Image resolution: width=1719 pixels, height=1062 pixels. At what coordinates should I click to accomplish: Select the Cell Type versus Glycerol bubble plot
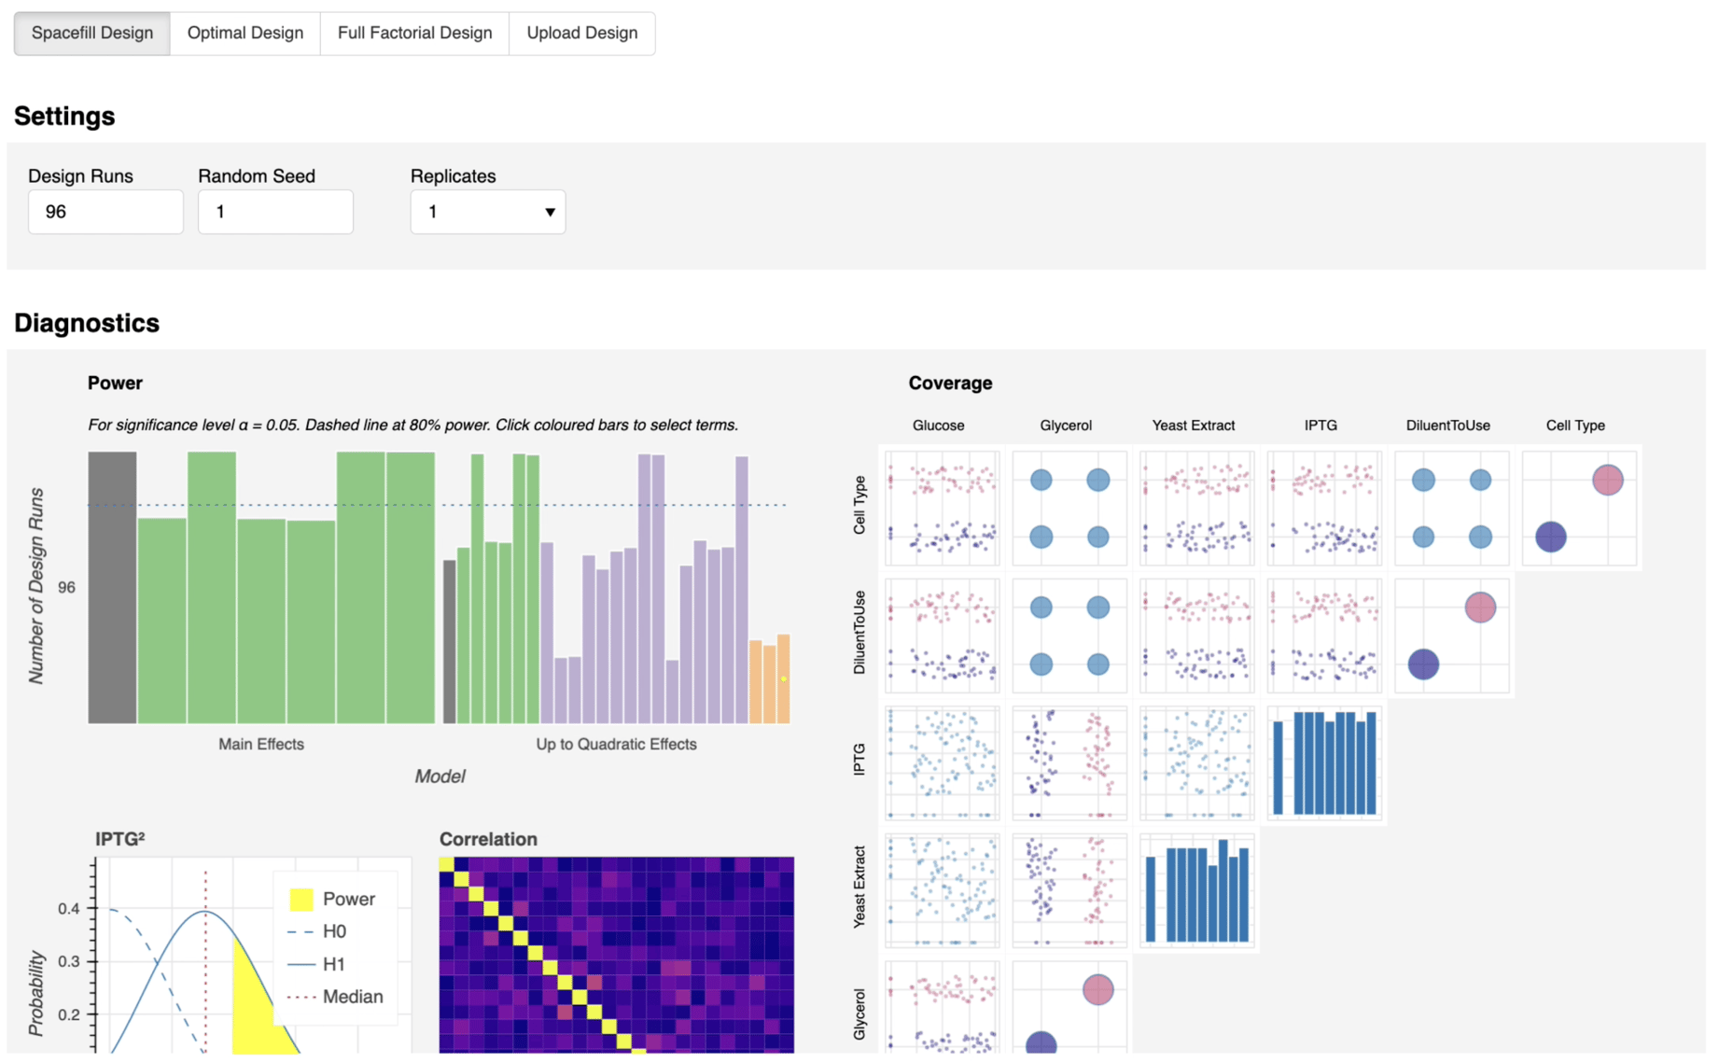point(1069,509)
